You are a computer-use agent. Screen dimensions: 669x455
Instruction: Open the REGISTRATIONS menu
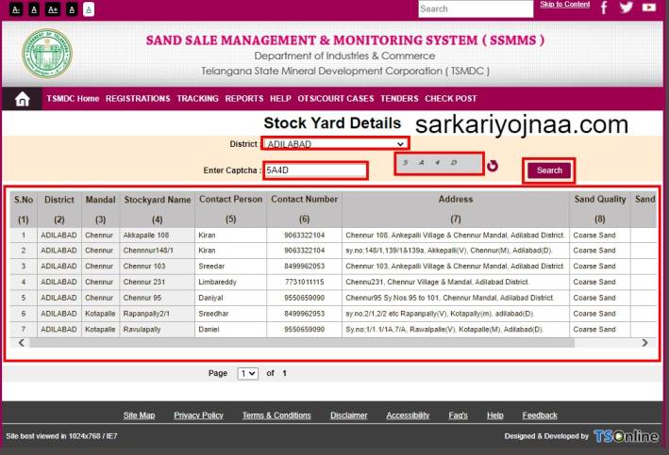tap(138, 98)
